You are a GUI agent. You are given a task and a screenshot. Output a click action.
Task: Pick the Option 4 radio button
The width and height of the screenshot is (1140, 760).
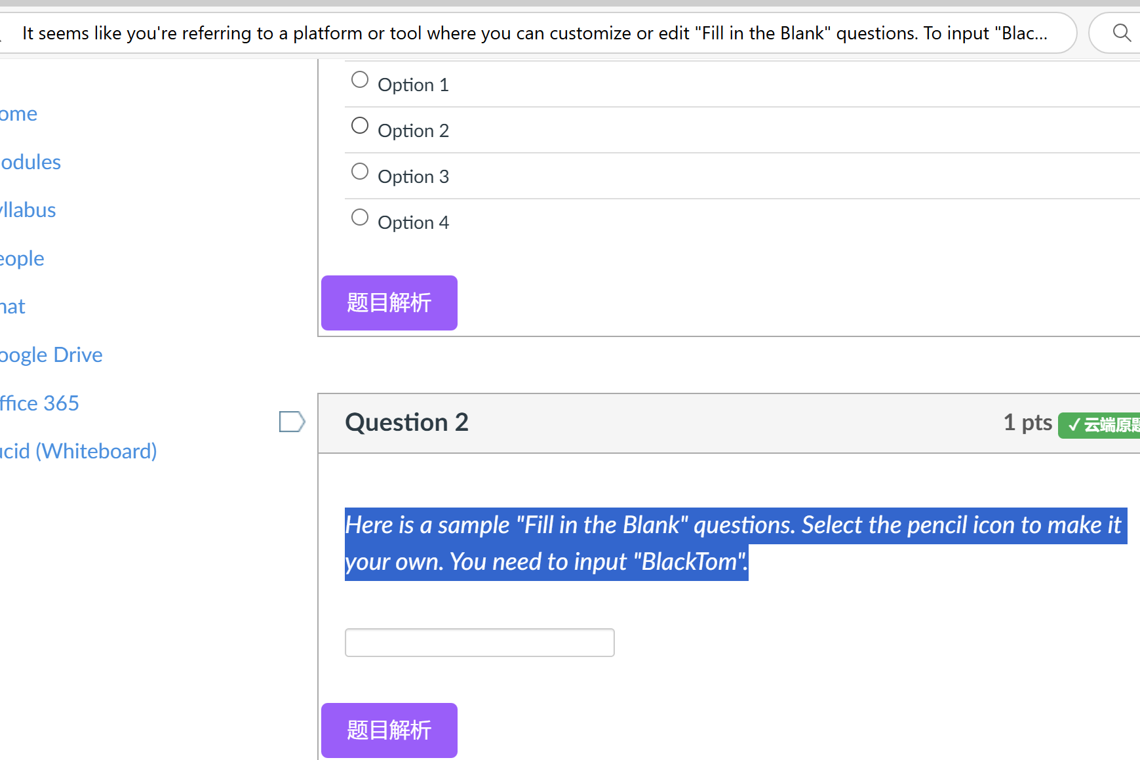tap(360, 218)
